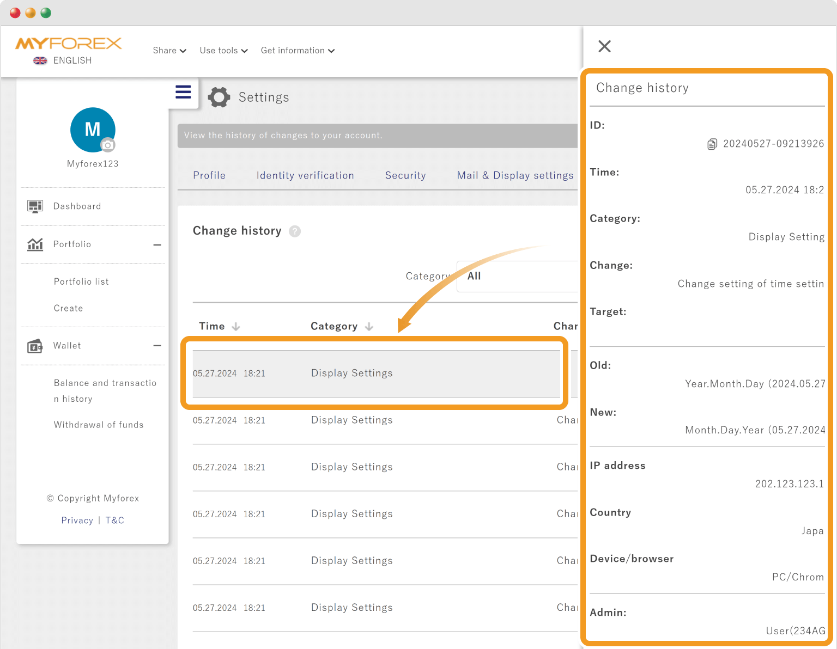Open Withdrawal of funds
Viewport: 837px width, 649px height.
point(99,425)
